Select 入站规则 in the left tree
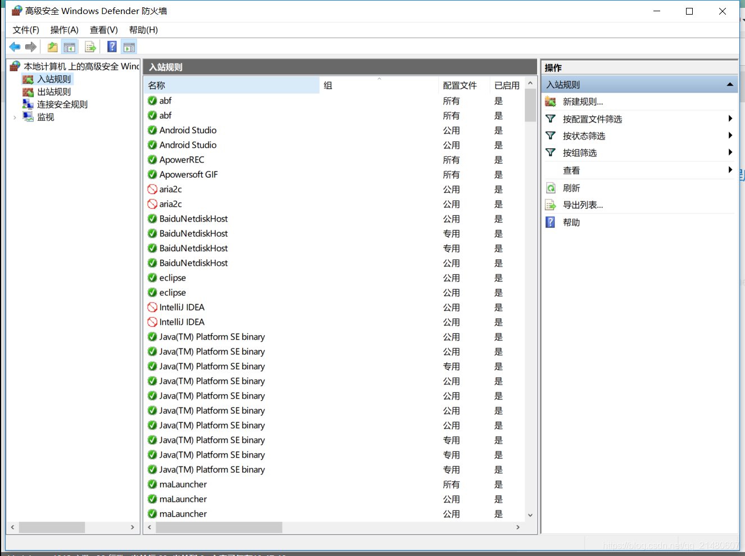The image size is (745, 556). pos(54,79)
